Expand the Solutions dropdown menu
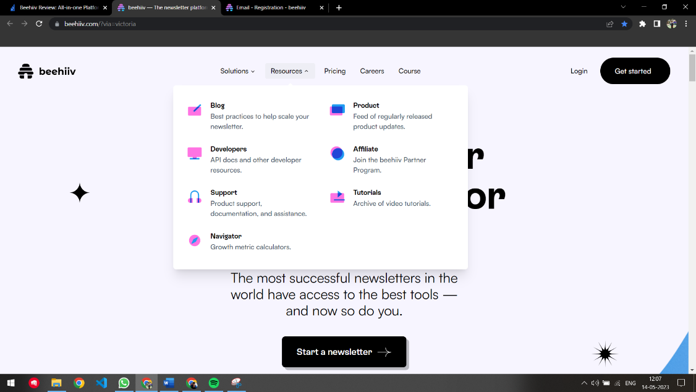 pos(237,71)
